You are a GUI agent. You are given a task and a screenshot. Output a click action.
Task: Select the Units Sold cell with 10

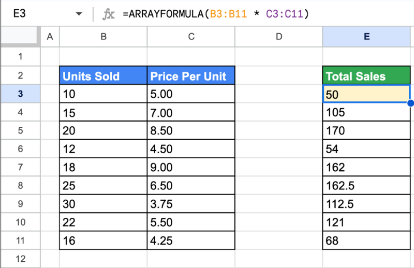pyautogui.click(x=103, y=94)
